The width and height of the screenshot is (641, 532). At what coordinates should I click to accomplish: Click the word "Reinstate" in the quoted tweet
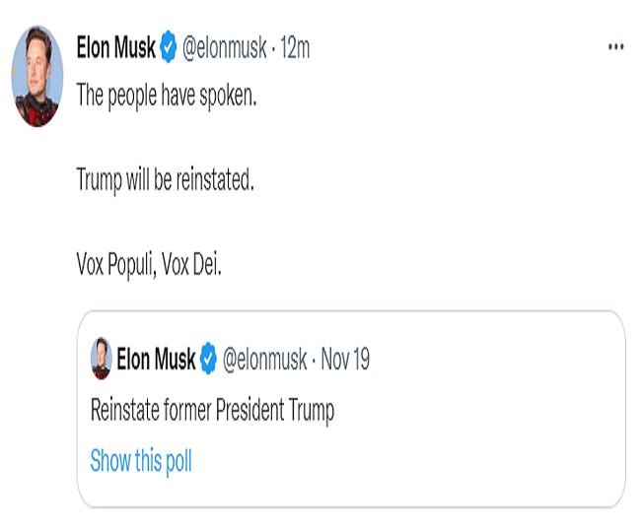tap(126, 410)
